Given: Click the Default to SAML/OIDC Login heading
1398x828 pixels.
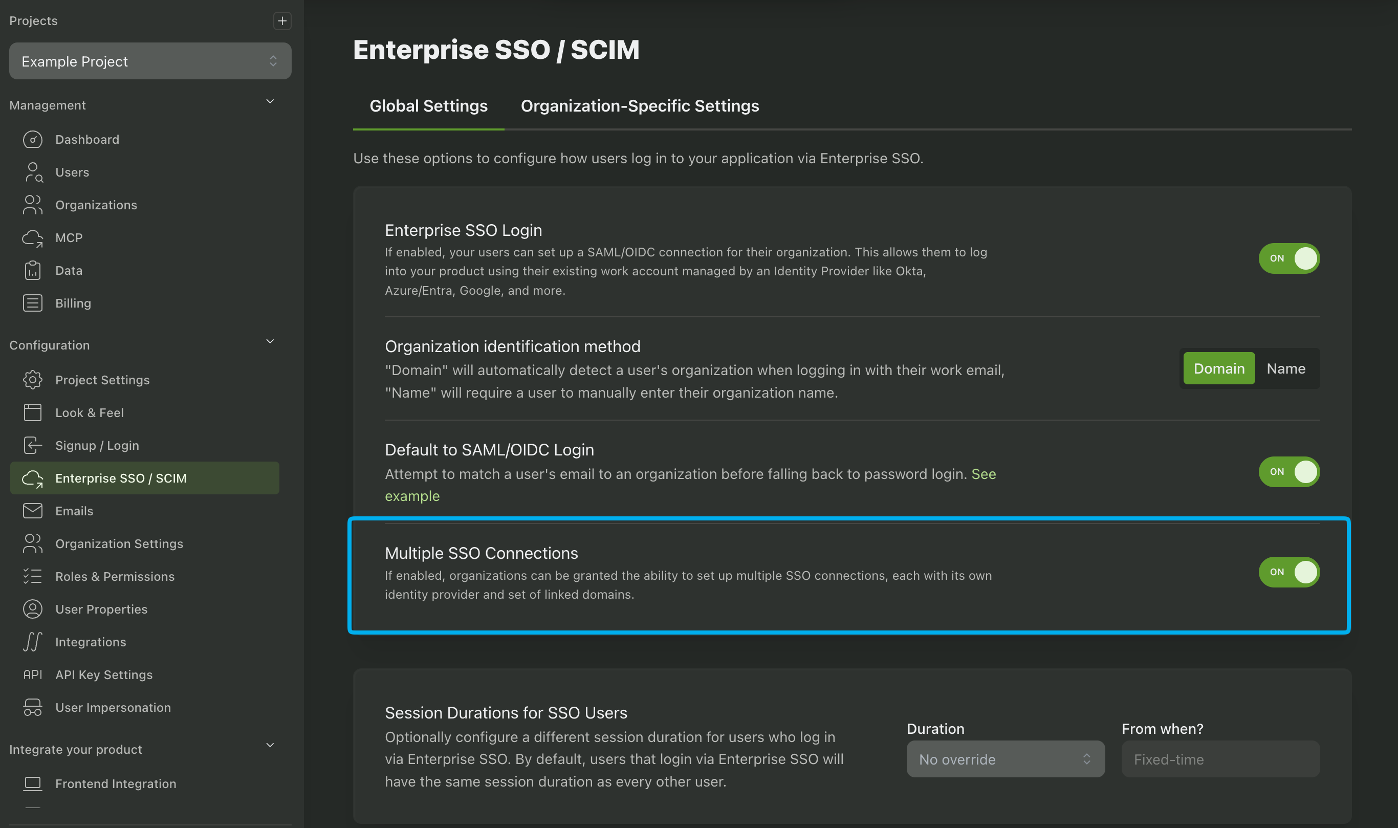Looking at the screenshot, I should coord(489,450).
